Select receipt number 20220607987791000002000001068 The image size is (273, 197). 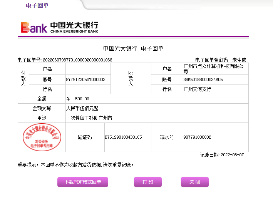[77, 60]
